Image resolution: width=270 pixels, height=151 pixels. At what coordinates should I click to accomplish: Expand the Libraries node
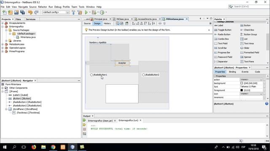[x=6, y=41]
